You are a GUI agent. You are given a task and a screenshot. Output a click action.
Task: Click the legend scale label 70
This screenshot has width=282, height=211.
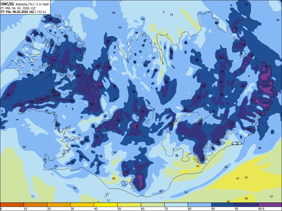pos(166,209)
